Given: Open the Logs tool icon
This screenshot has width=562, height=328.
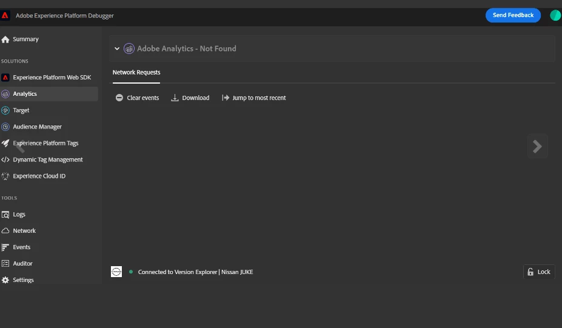Looking at the screenshot, I should 5,215.
